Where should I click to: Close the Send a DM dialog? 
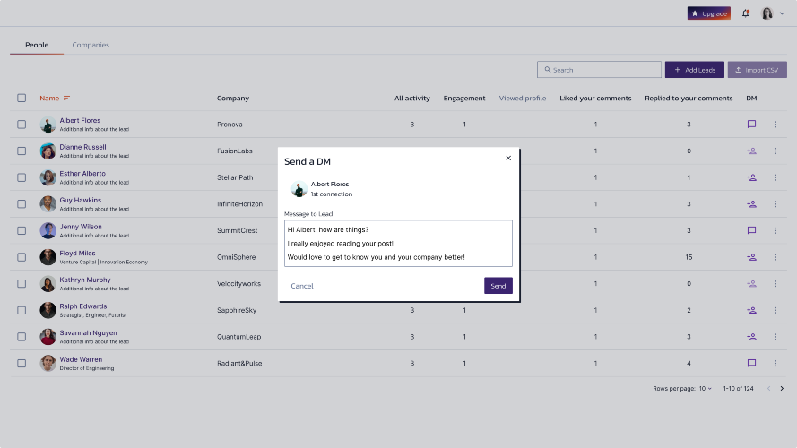[508, 158]
